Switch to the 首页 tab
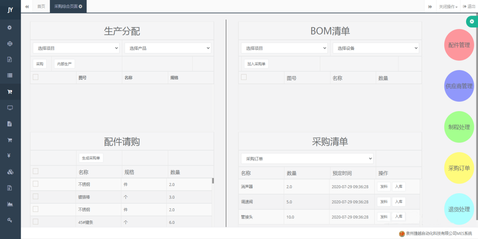478x239 pixels. point(41,6)
